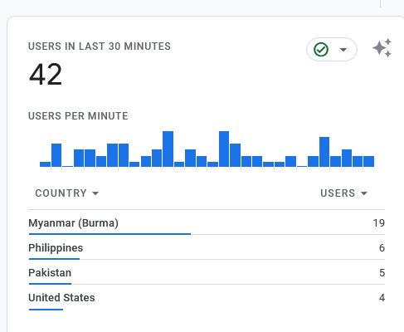Click the user count 19 for Myanmar
404x332 pixels.
379,223
